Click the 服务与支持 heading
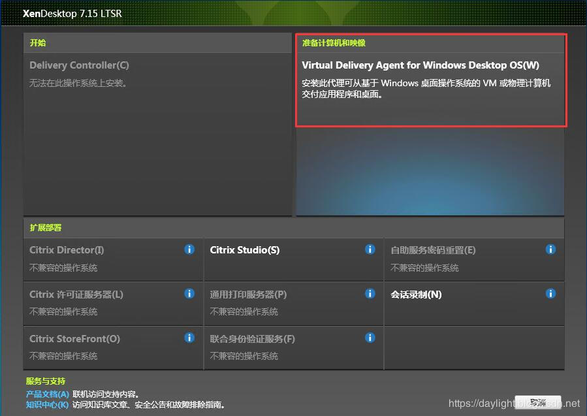587x416 pixels. click(46, 381)
